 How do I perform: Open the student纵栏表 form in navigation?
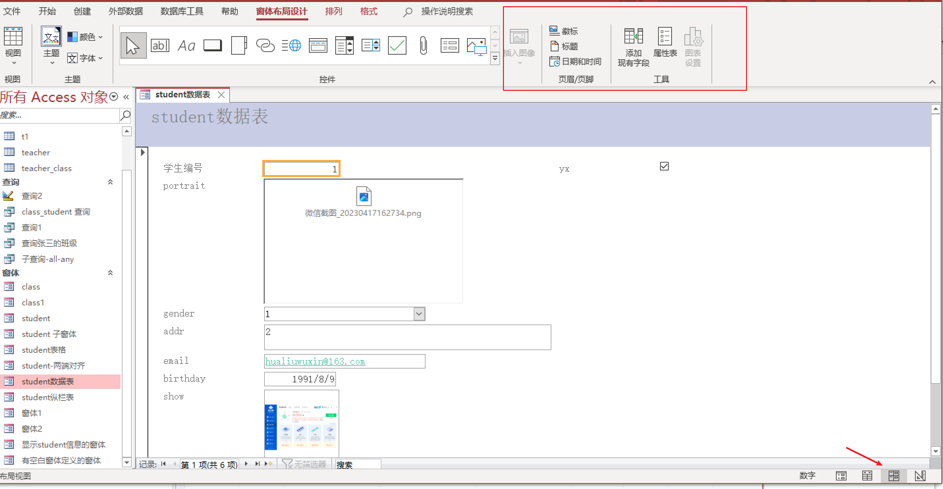coord(47,397)
